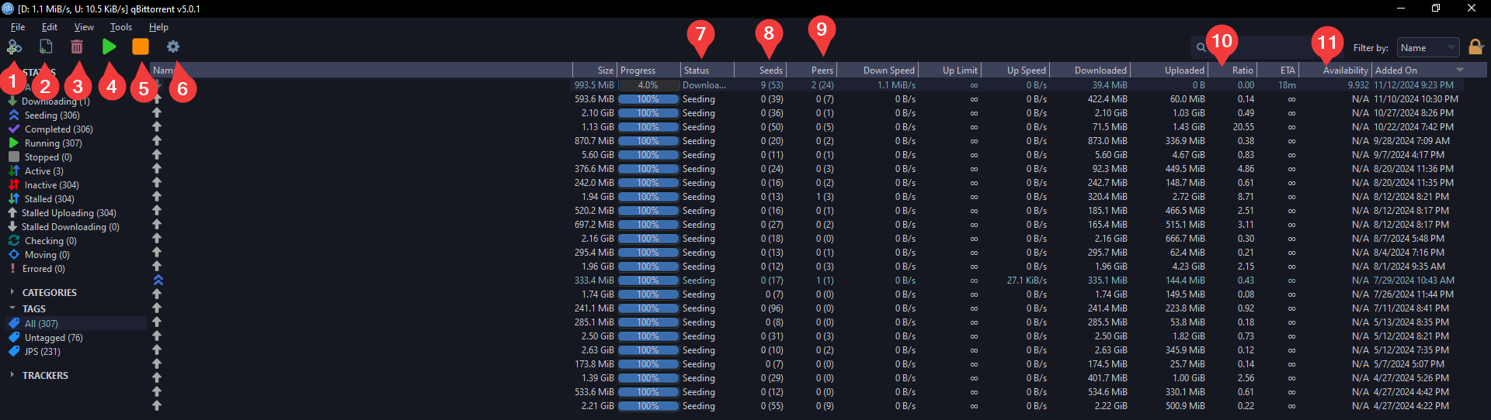Toggle the UI lock padlock icon
Image resolution: width=1491 pixels, height=420 pixels.
click(1475, 47)
